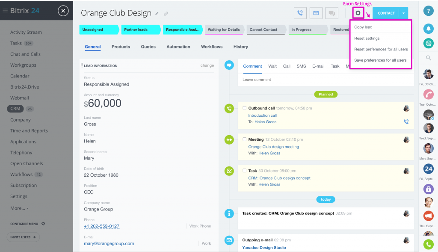
Task: Click the blue info icon for Task created
Action: point(229,213)
